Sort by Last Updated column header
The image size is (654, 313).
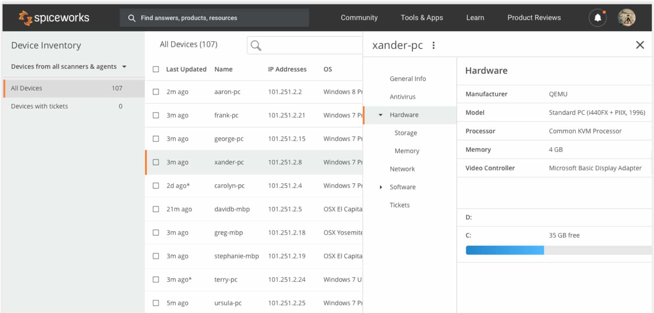tap(186, 69)
